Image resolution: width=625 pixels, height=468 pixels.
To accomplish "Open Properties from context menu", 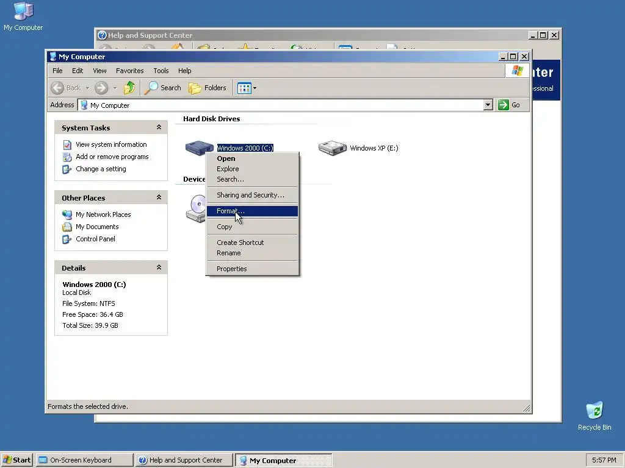I will pos(252,269).
